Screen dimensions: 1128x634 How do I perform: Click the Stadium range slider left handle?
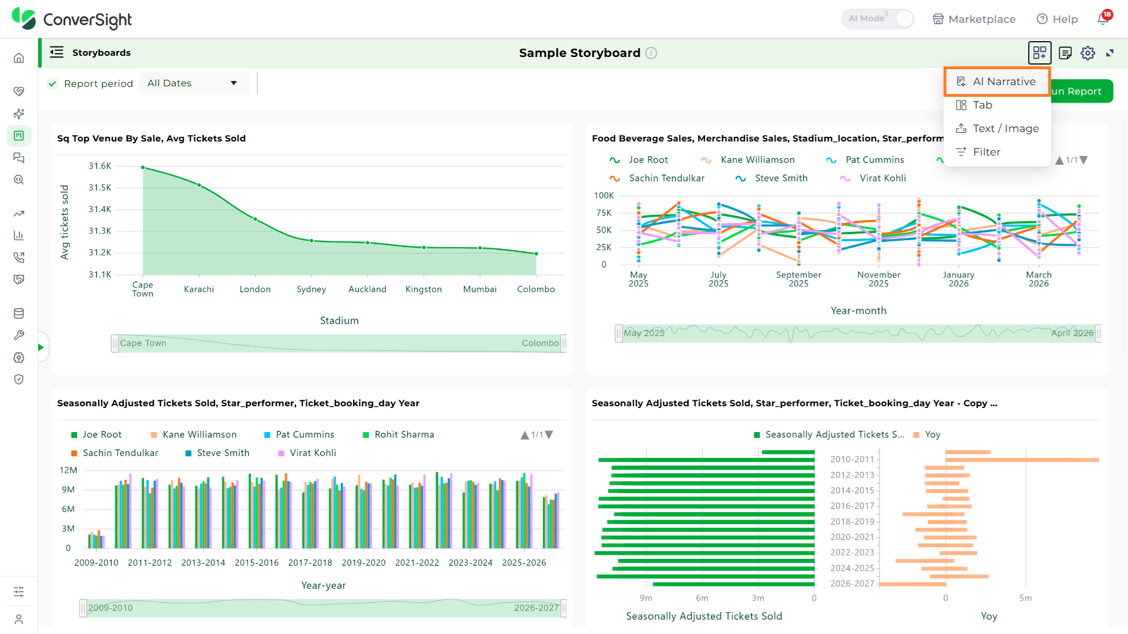click(115, 343)
